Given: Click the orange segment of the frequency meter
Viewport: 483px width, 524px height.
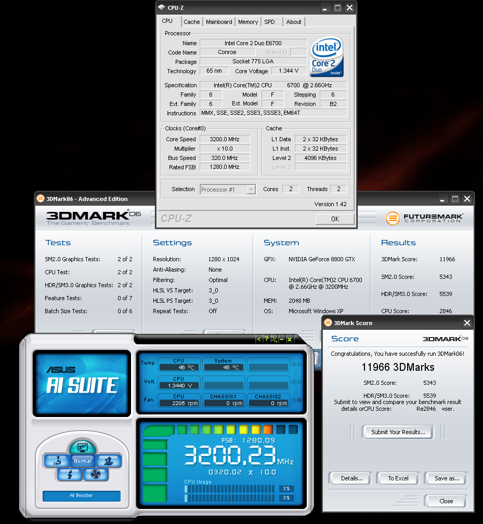Looking at the screenshot, I should pyautogui.click(x=268, y=429).
